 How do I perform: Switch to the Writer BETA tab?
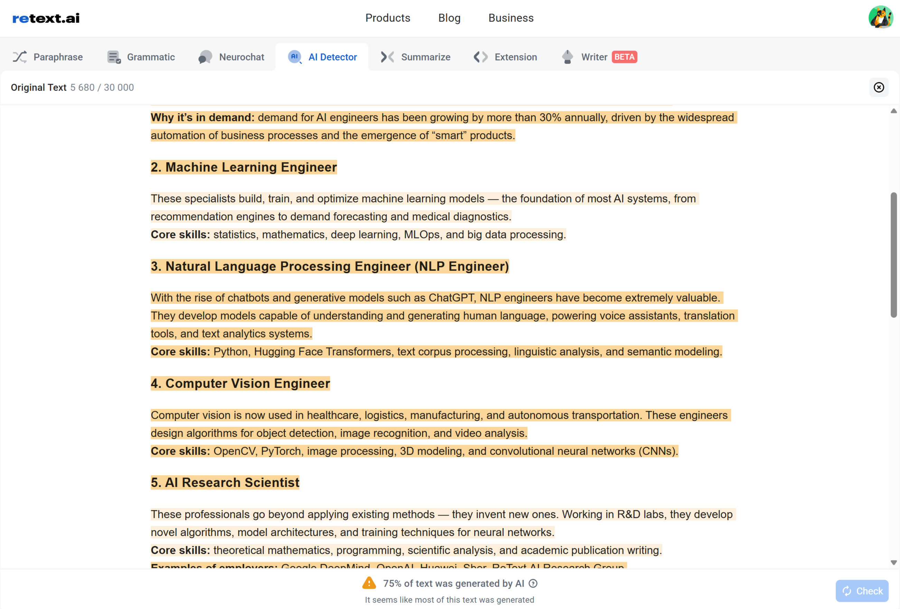594,57
